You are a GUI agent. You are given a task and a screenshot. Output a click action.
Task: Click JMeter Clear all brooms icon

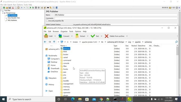(x=45, y=8)
